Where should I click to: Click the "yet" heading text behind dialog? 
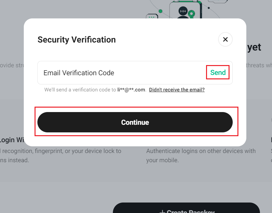[254, 47]
